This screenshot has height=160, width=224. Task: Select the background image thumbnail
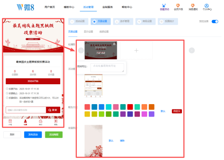(x=93, y=141)
